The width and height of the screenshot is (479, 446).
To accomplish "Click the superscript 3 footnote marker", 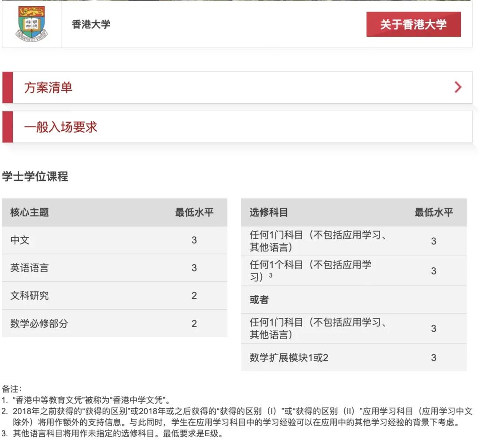I will click(x=271, y=275).
